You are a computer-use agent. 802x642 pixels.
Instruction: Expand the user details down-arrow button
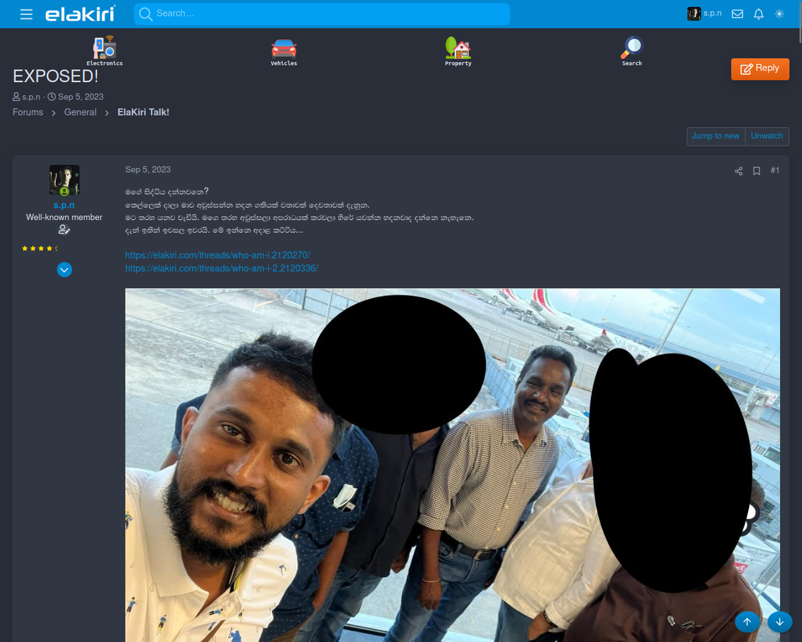(x=65, y=270)
